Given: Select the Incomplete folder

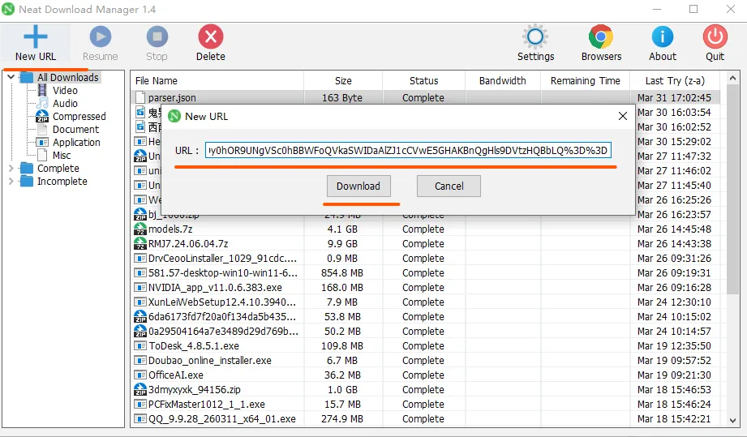Looking at the screenshot, I should coord(62,182).
